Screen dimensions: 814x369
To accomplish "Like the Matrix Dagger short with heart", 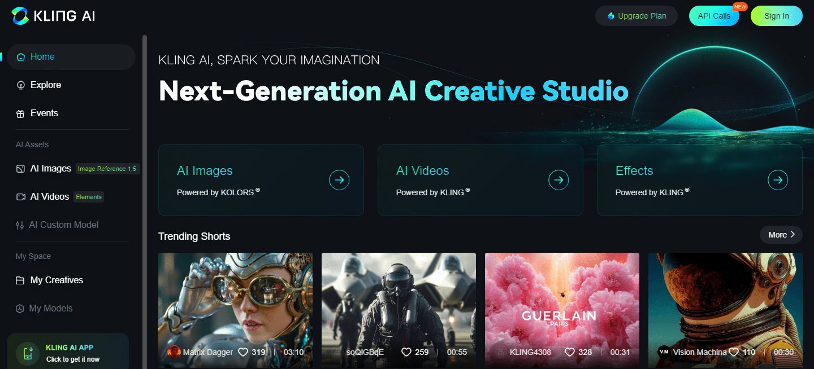I will click(243, 352).
